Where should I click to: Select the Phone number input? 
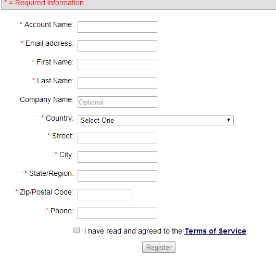(117, 213)
